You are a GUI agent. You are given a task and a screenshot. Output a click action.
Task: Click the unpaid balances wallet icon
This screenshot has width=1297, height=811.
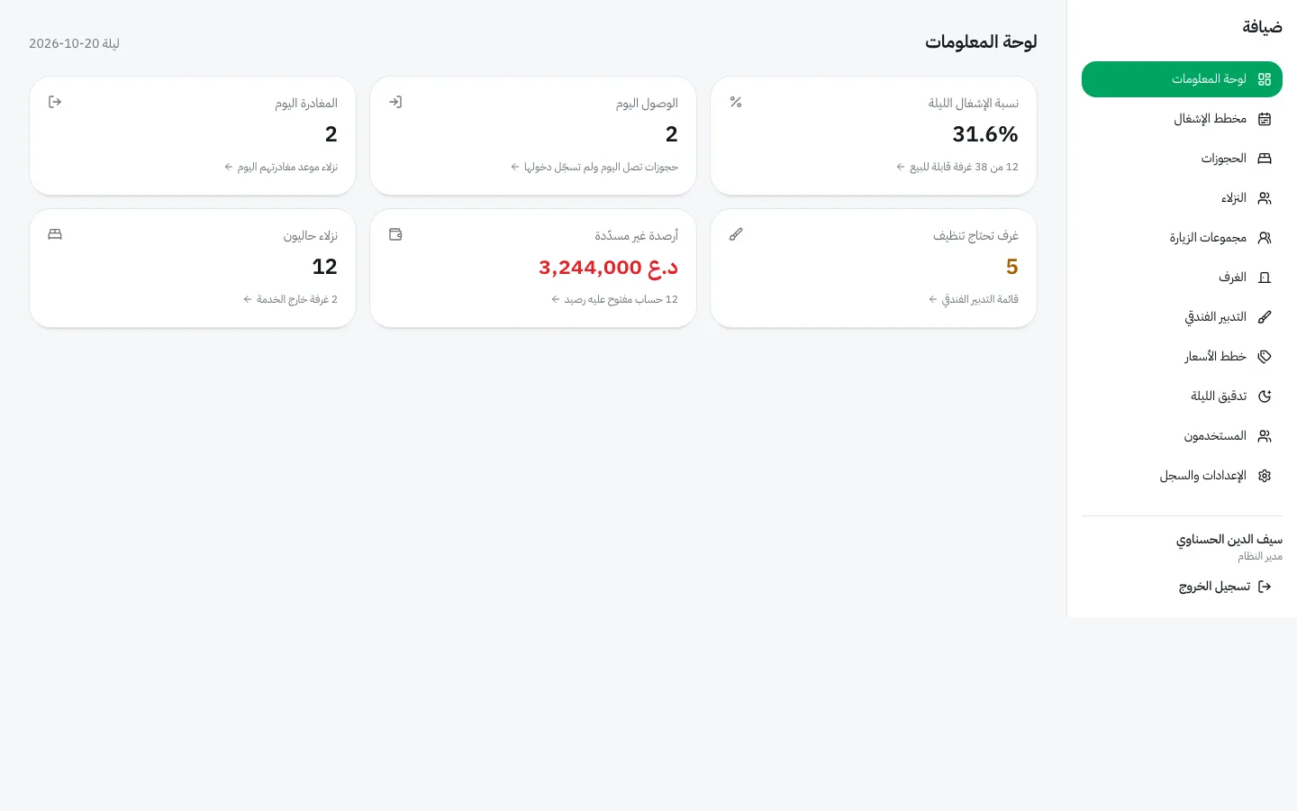[395, 234]
